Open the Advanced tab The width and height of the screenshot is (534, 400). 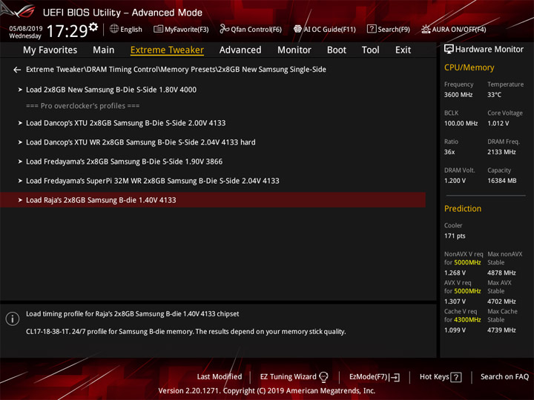pyautogui.click(x=240, y=50)
